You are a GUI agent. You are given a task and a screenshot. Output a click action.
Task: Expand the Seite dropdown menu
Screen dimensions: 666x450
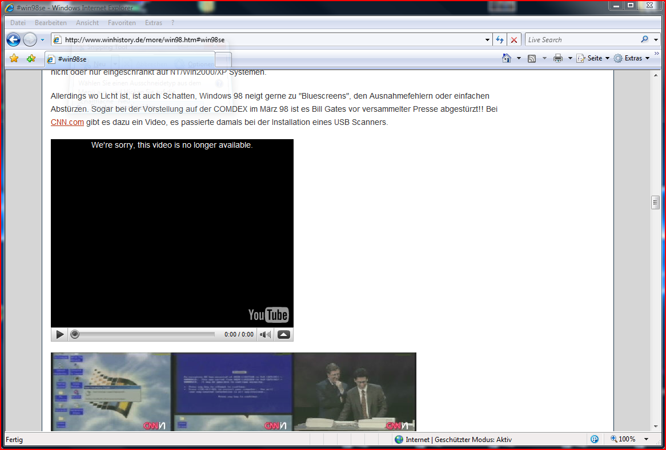pyautogui.click(x=607, y=58)
